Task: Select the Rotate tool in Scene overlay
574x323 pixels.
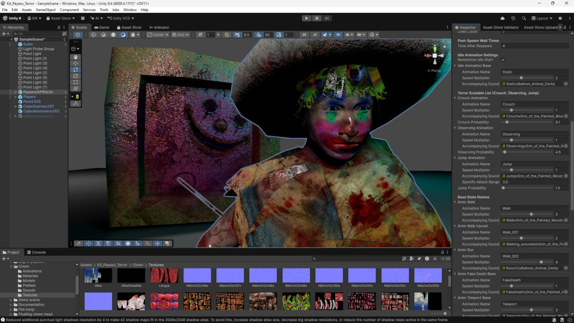Action: coord(76,69)
